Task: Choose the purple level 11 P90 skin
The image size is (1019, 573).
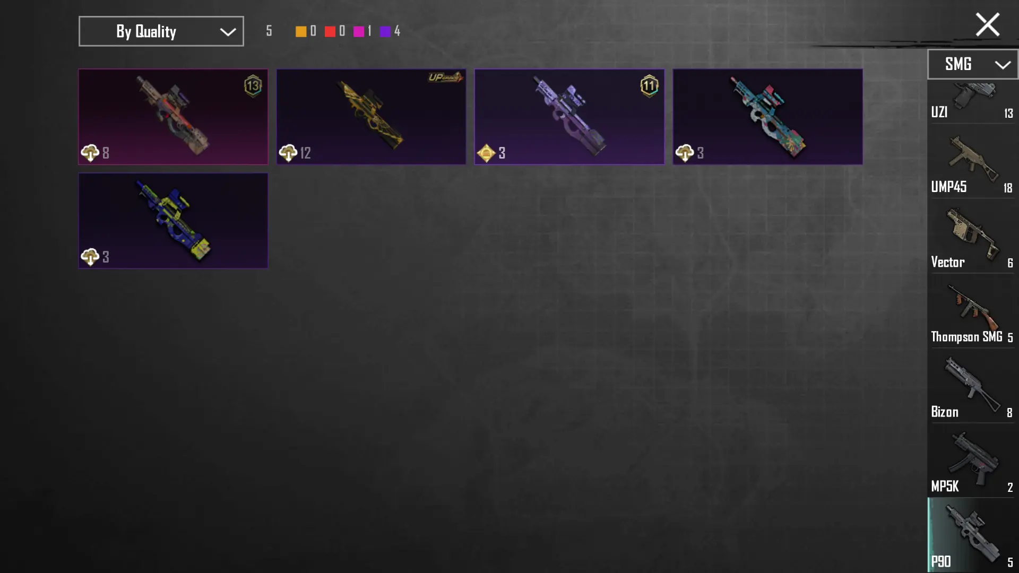Action: tap(569, 117)
